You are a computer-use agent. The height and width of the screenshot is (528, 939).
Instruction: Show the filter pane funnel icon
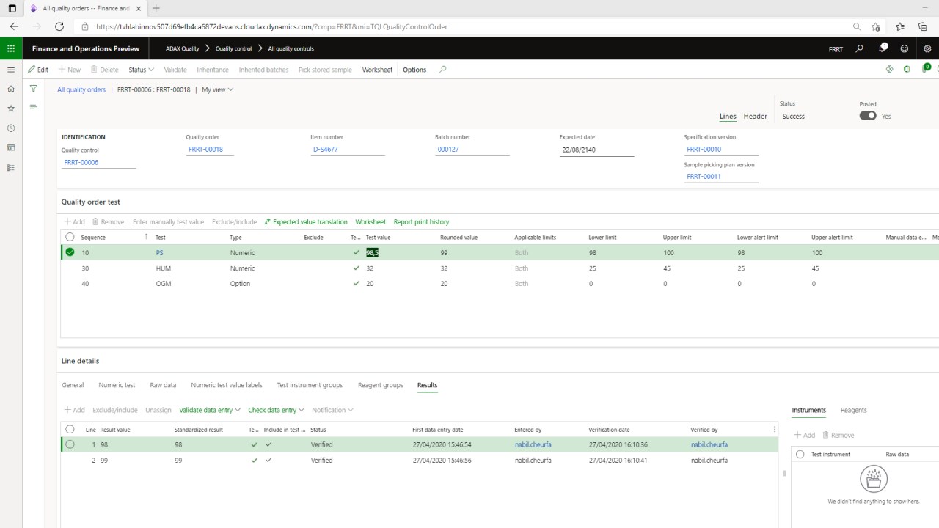point(33,89)
